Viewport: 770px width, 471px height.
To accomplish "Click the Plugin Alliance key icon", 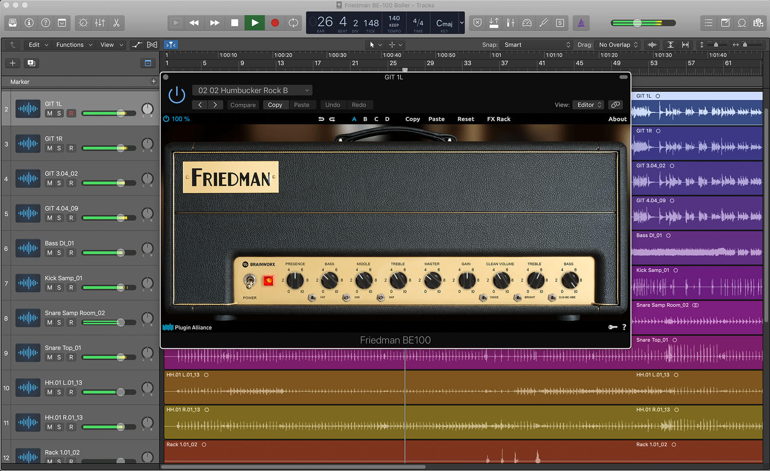I will click(613, 327).
